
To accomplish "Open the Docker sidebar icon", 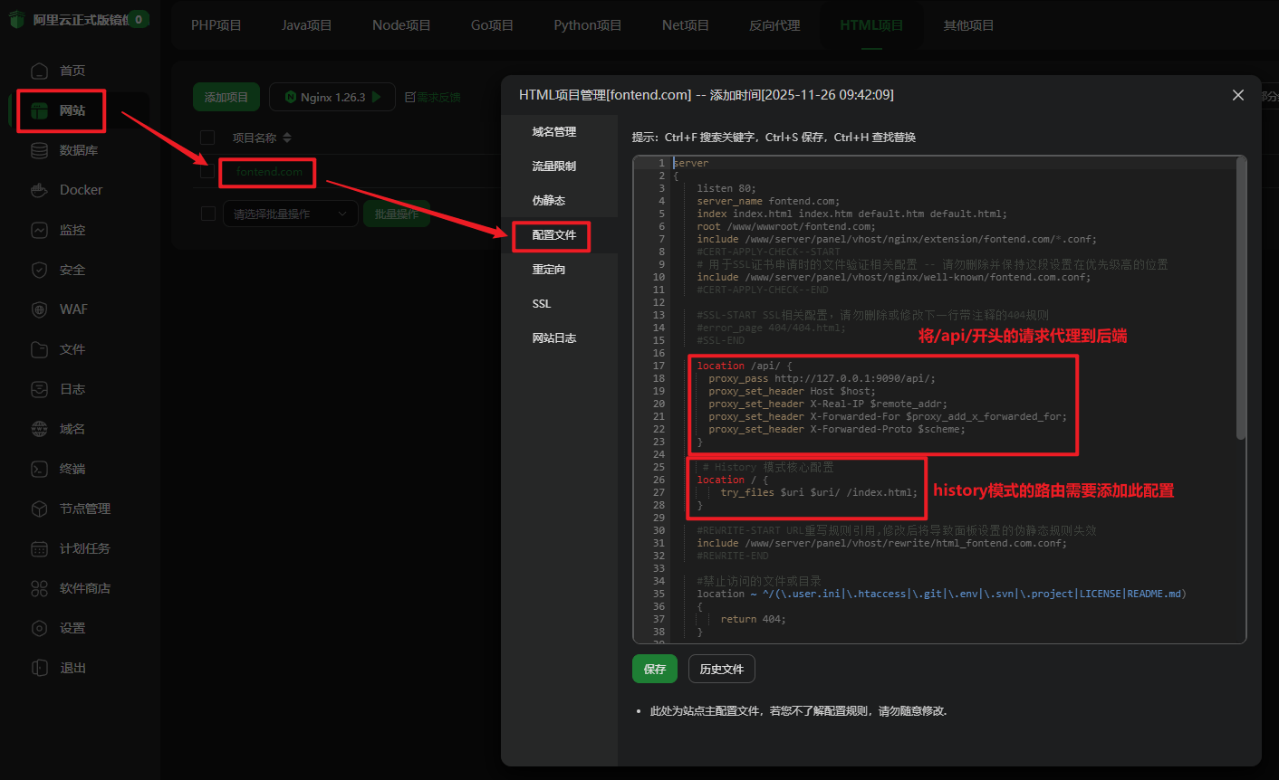I will click(39, 190).
